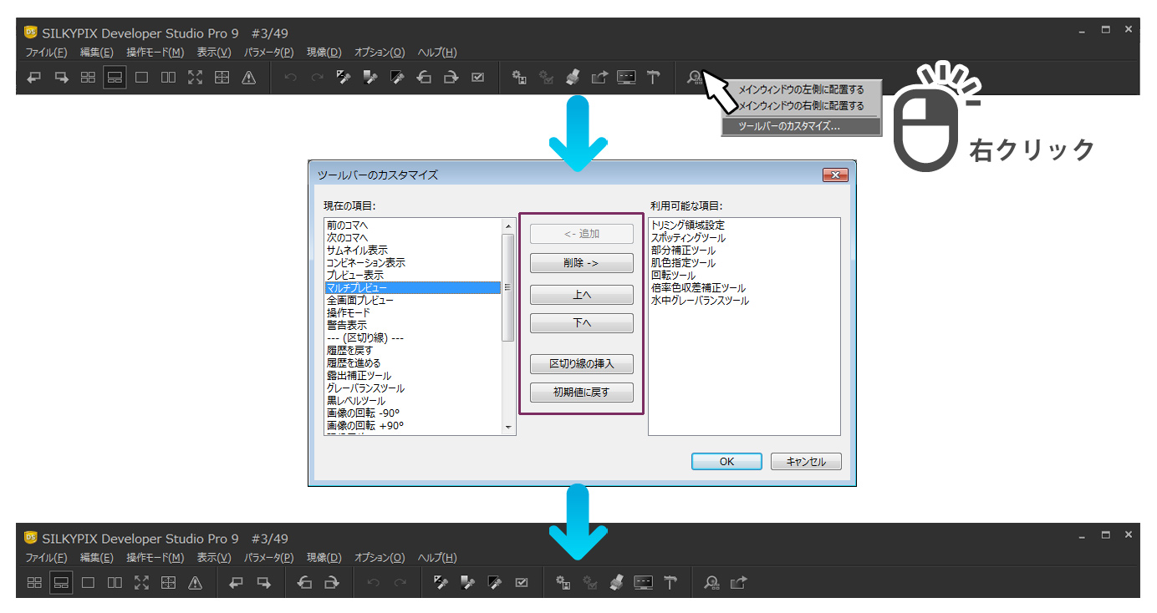This screenshot has width=1157, height=613.
Task: Switch to Thumbnail view in lower toolbar
Action: point(34,583)
